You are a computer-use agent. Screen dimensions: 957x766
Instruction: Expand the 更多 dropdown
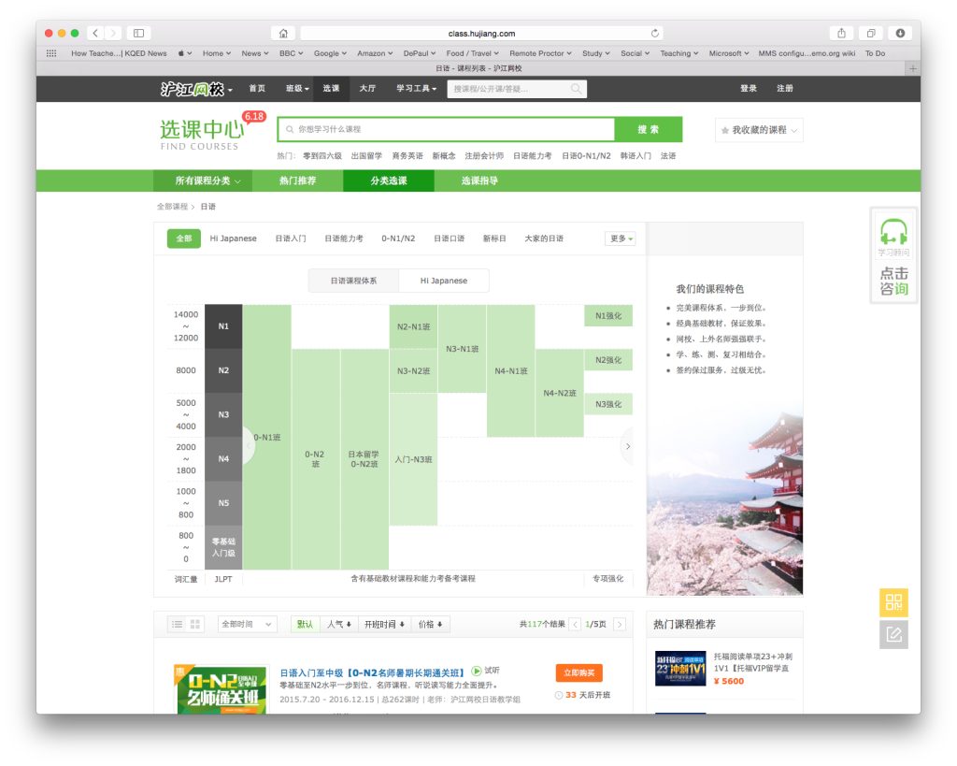621,238
